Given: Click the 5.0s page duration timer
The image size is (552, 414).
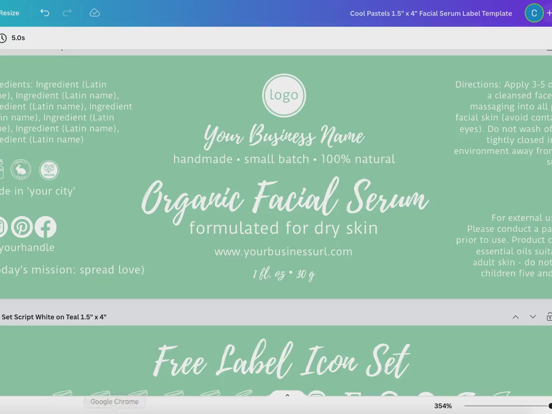Looking at the screenshot, I should [x=13, y=38].
